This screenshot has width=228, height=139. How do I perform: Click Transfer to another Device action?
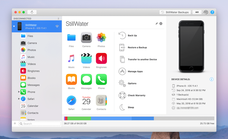[138, 60]
